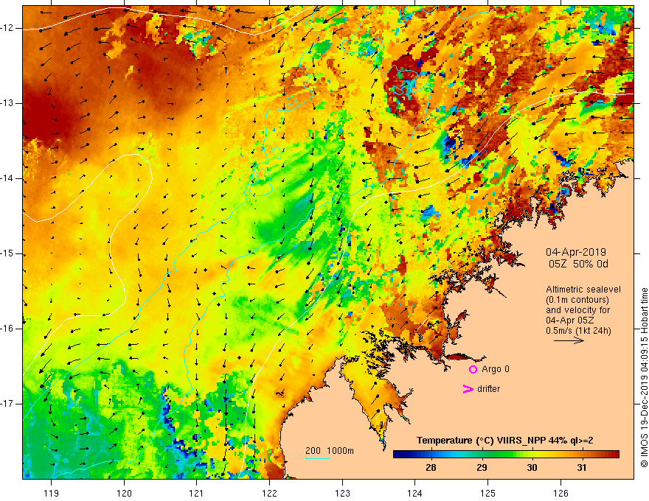
Task: Click the longitude axis label 126
Action: tap(560, 493)
